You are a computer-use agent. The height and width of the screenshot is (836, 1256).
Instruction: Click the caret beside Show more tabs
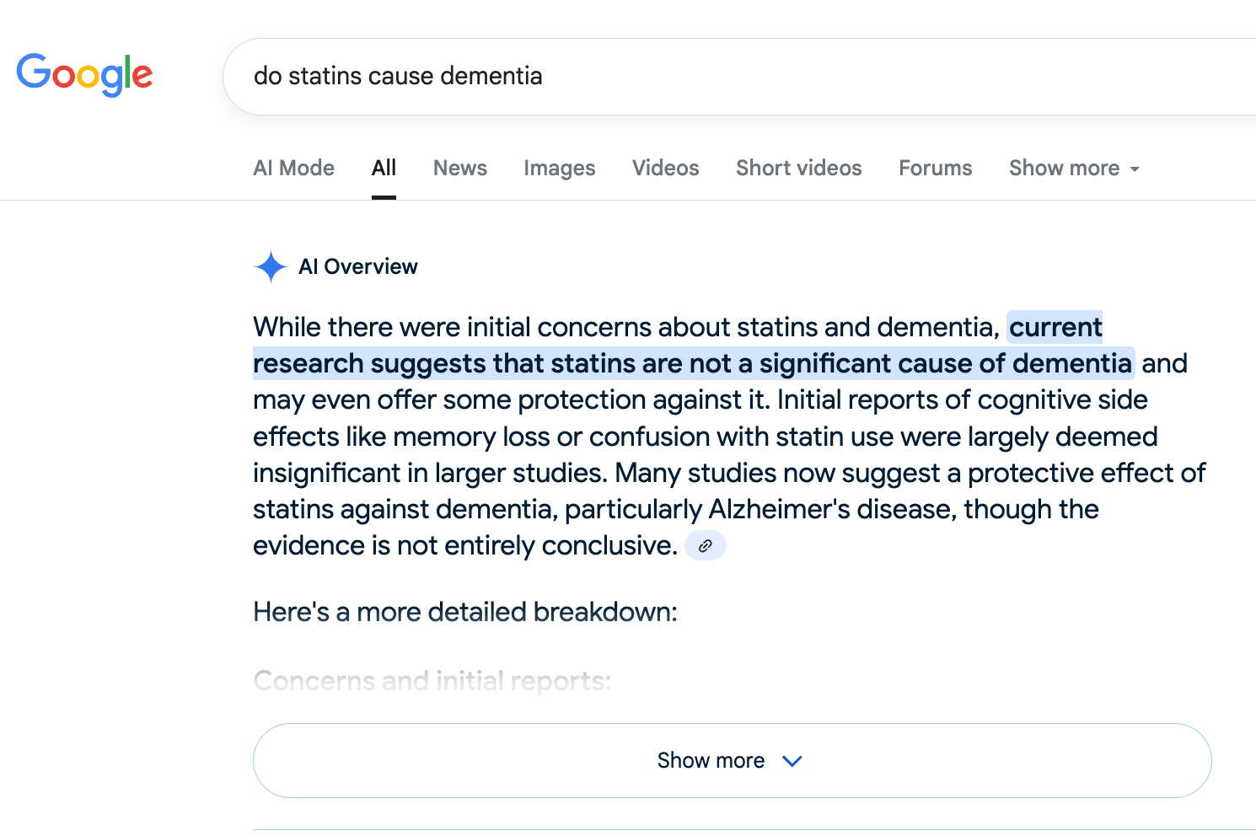1135,169
